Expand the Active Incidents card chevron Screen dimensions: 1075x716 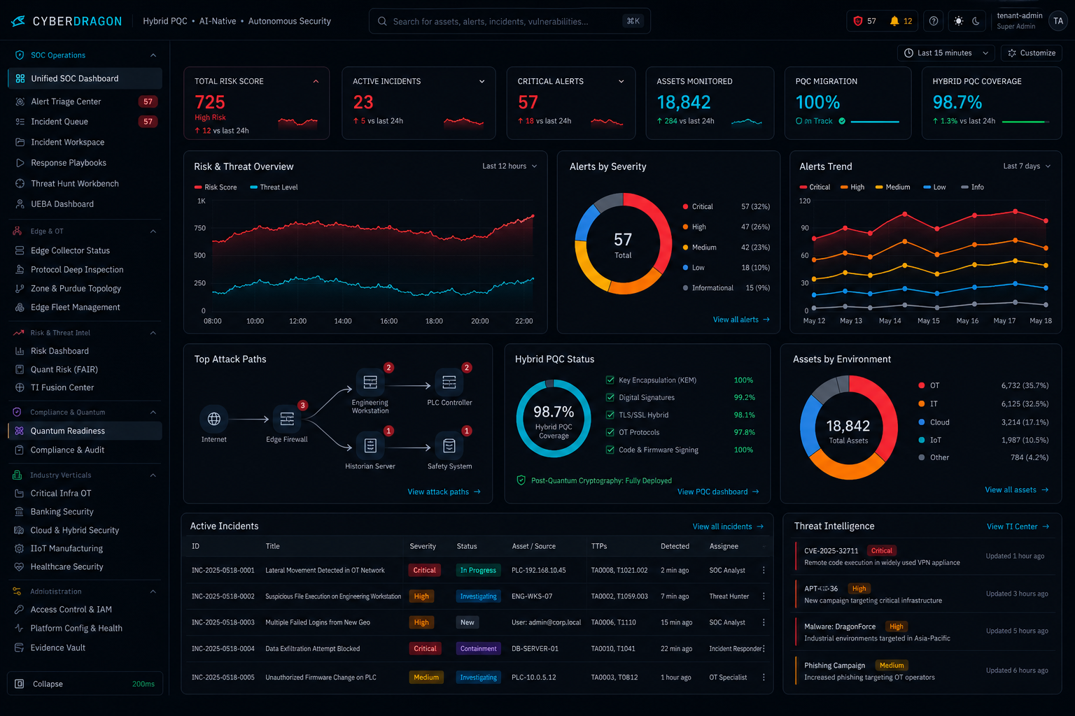coord(482,82)
